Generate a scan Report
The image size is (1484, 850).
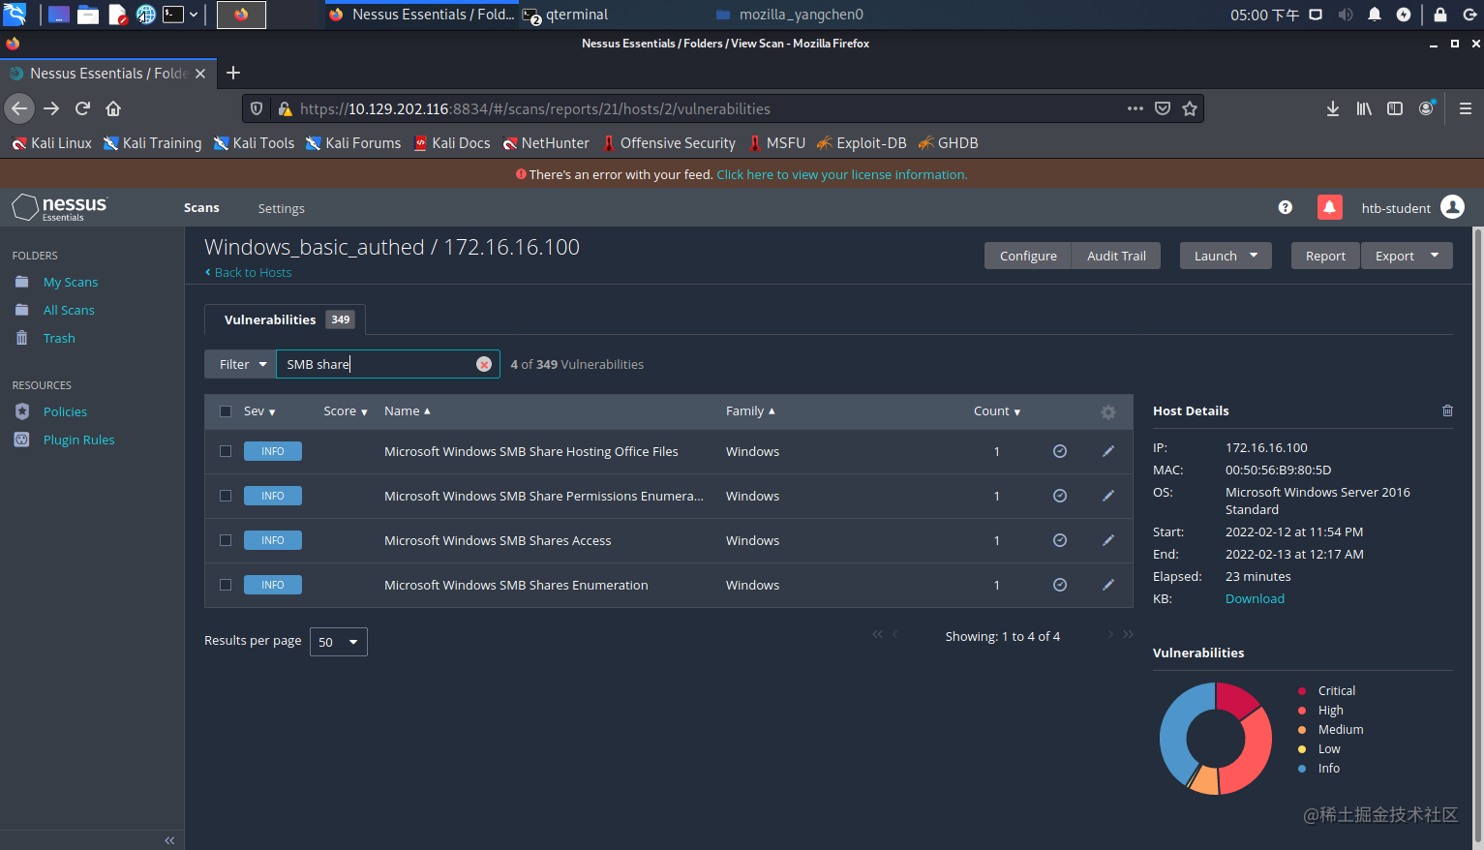click(1325, 256)
